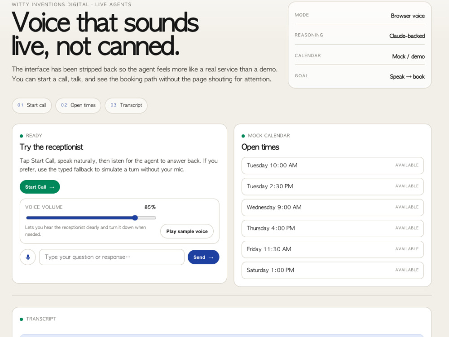Click the Claude-backed reasoning value

407,36
